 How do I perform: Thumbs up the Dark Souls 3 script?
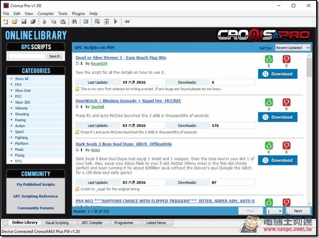point(269,146)
